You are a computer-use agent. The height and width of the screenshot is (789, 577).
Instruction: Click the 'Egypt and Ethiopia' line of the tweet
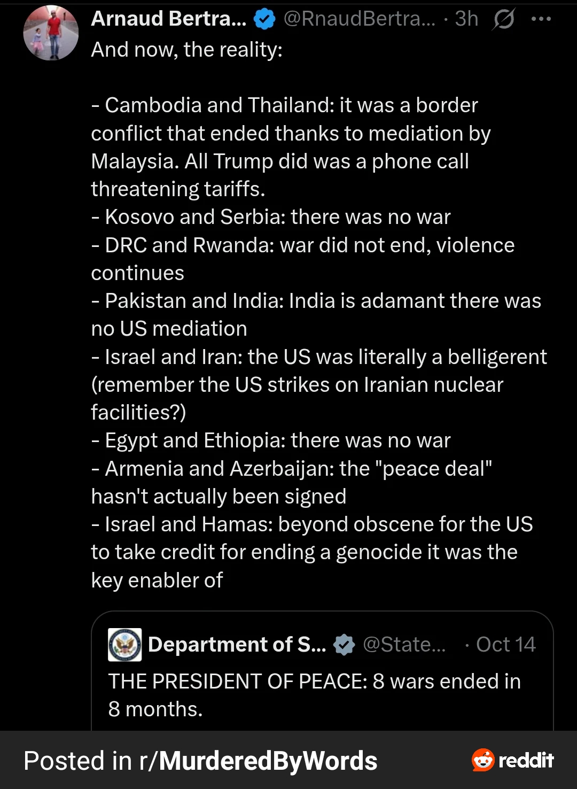[271, 440]
